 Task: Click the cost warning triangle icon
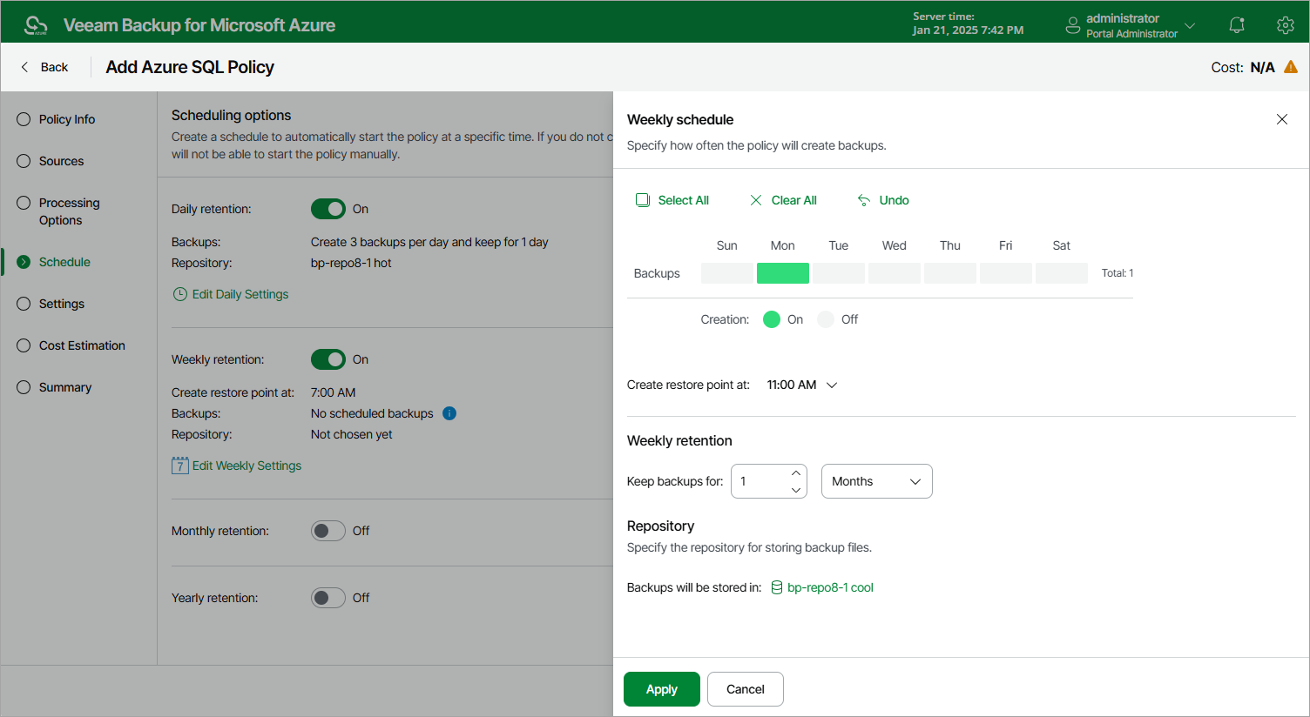pyautogui.click(x=1291, y=67)
